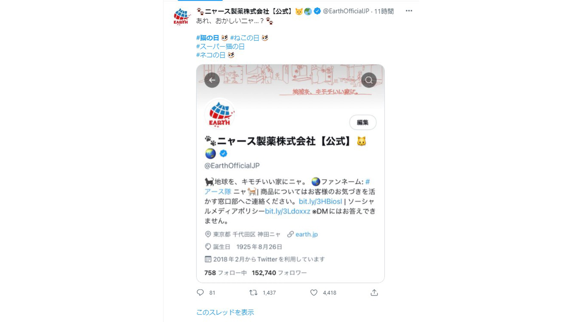Open the #ねこの日 hashtag
Image resolution: width=581 pixels, height=322 pixels.
click(245, 38)
